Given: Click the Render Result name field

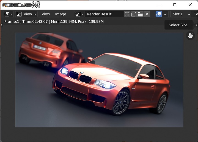Looking at the screenshot, I should point(104,14).
